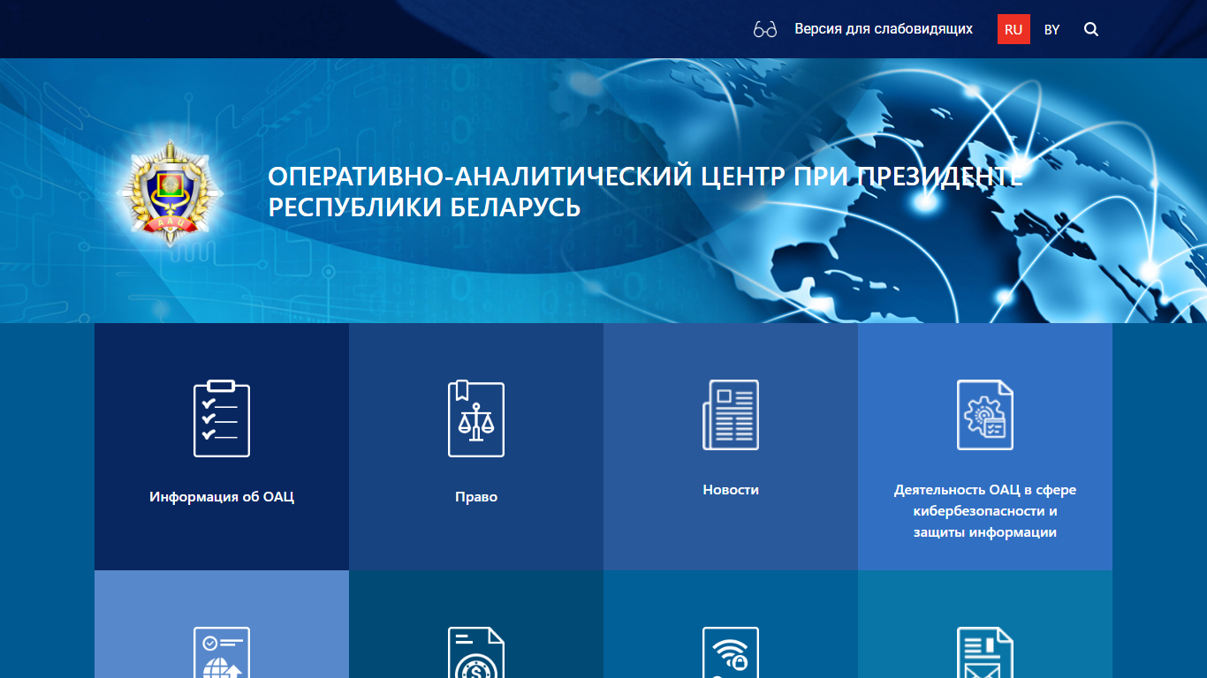The image size is (1207, 678).
Task: Open Деятельность ОАЦ в сфере кибербезопасности label
Action: [x=985, y=511]
